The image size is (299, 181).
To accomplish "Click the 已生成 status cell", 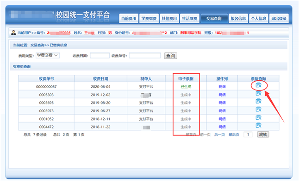I will point(186,87).
